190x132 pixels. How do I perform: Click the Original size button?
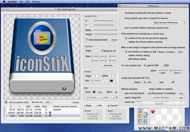tap(114, 40)
